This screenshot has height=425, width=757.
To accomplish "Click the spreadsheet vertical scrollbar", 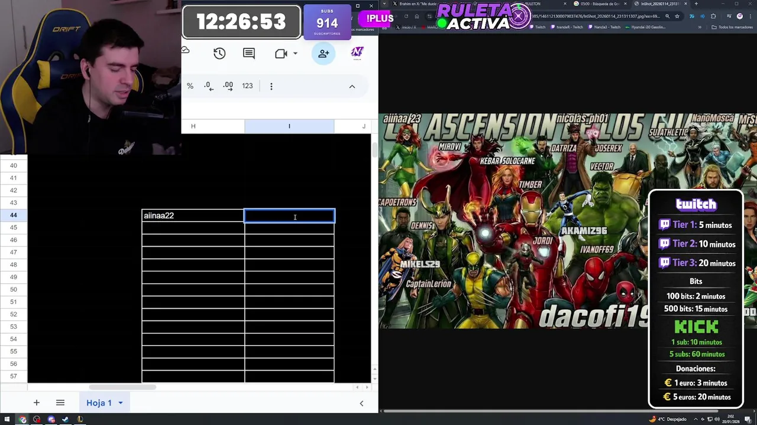I will 374,149.
